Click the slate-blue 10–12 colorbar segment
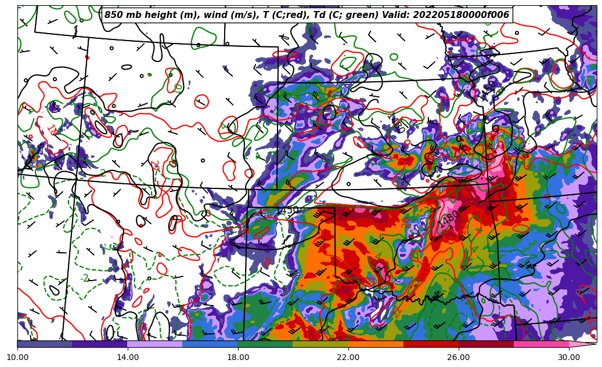The height and width of the screenshot is (367, 602). 45,344
